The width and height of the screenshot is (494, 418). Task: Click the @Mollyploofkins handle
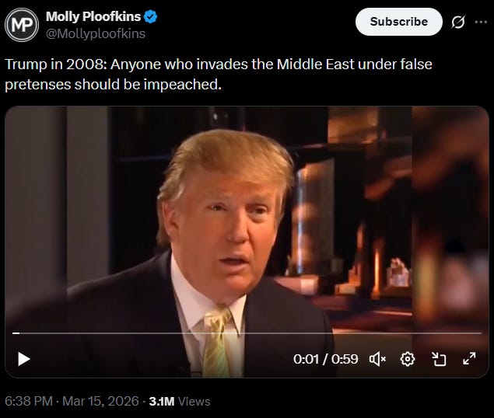(x=96, y=33)
